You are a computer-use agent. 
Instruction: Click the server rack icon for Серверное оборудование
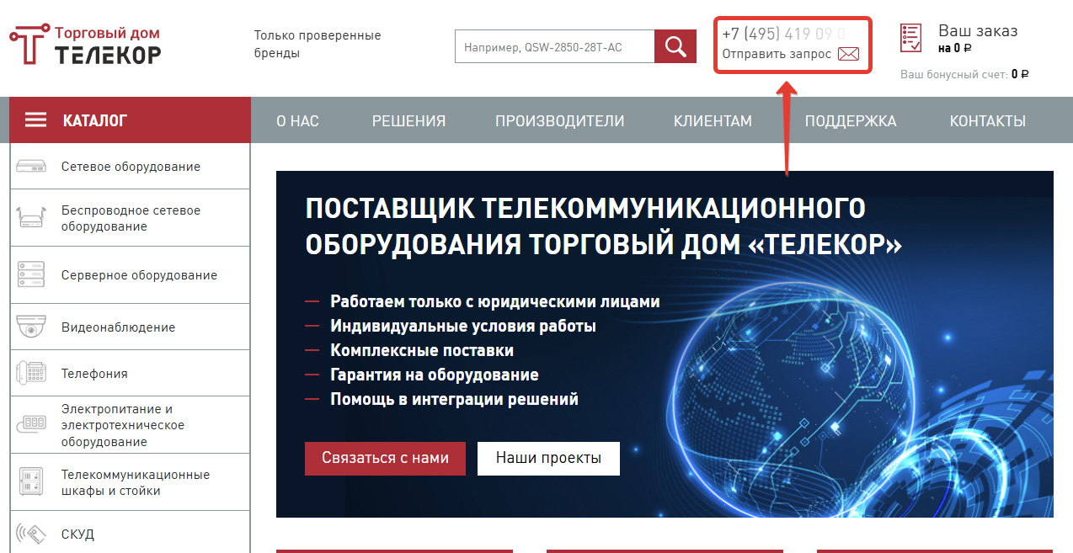[x=30, y=275]
